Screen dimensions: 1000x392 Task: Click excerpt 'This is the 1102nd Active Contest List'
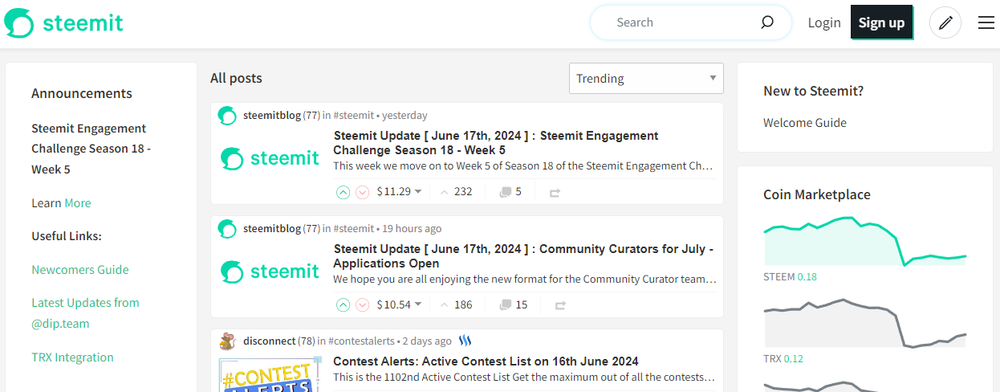coord(524,377)
